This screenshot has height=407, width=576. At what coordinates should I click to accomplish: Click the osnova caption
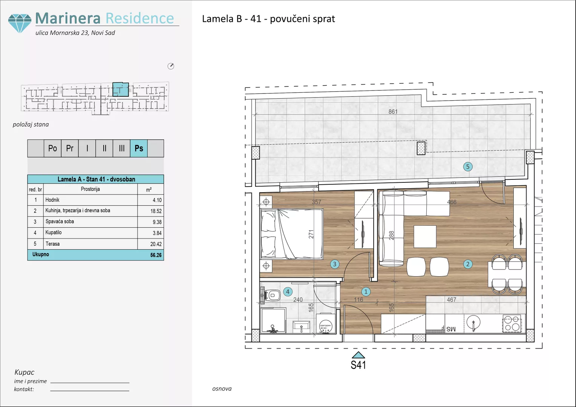point(222,389)
